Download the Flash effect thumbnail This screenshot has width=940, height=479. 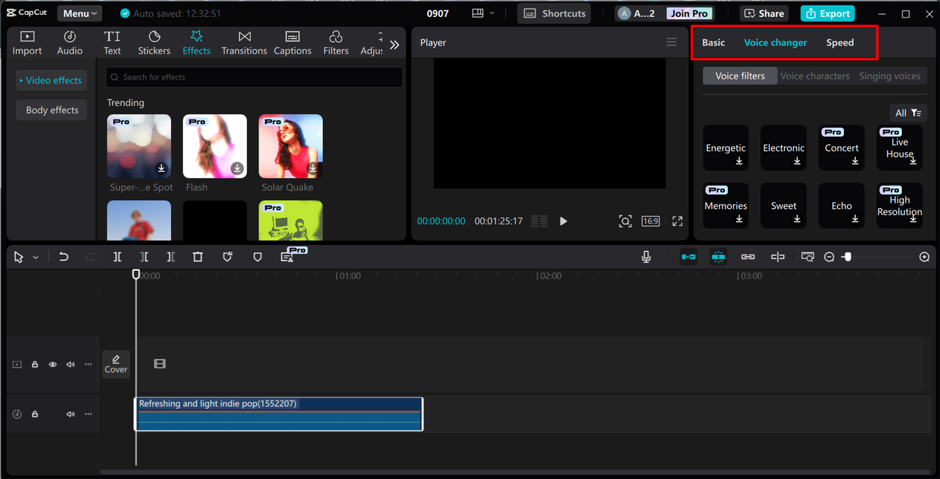(x=236, y=169)
